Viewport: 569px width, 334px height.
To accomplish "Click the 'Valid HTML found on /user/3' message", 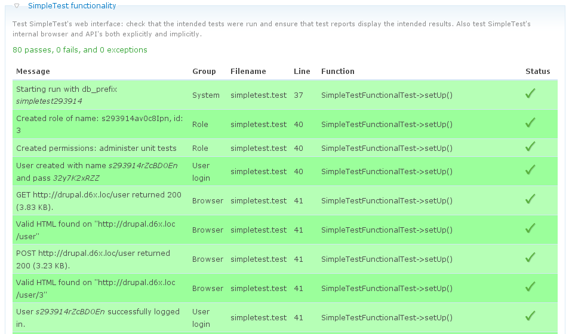I will [96, 289].
